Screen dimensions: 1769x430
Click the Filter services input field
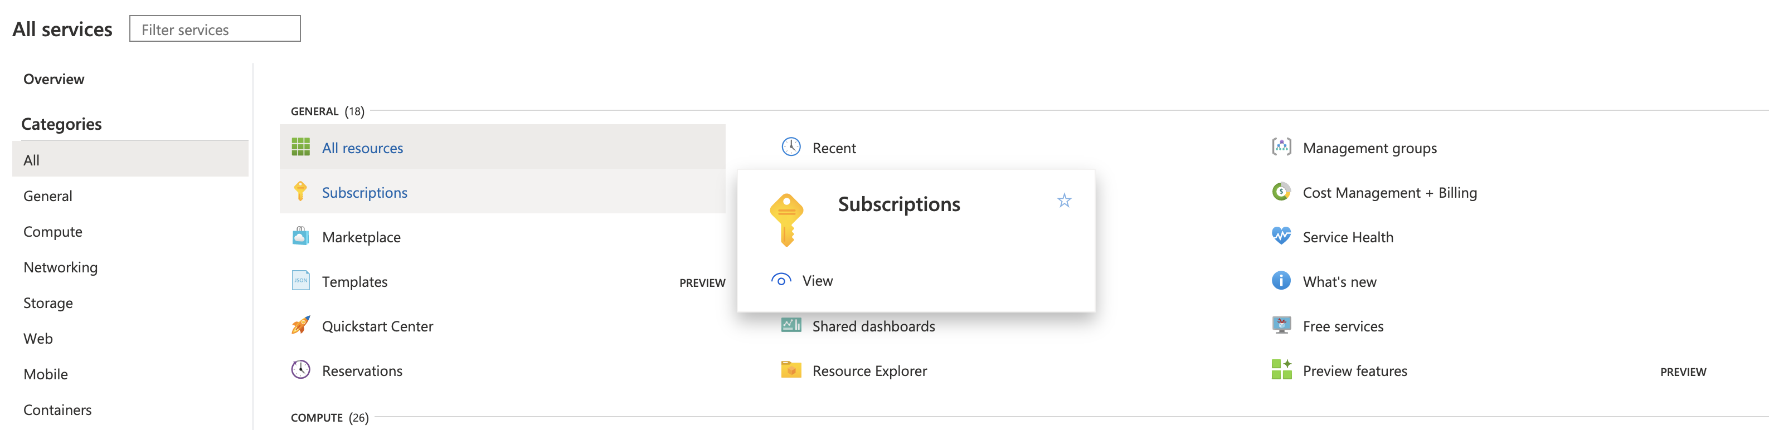coord(214,30)
